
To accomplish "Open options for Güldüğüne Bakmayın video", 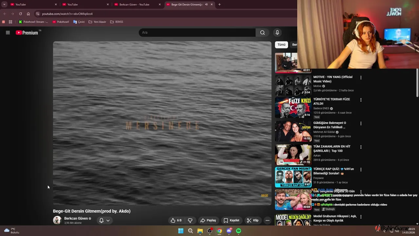I will coord(361,124).
